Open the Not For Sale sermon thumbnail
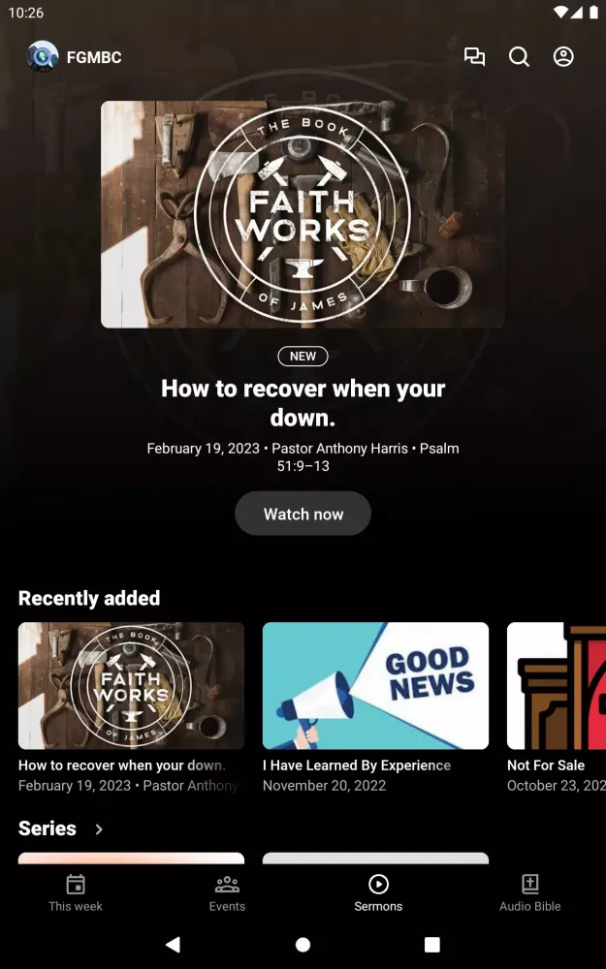The height and width of the screenshot is (969, 606). [x=557, y=685]
